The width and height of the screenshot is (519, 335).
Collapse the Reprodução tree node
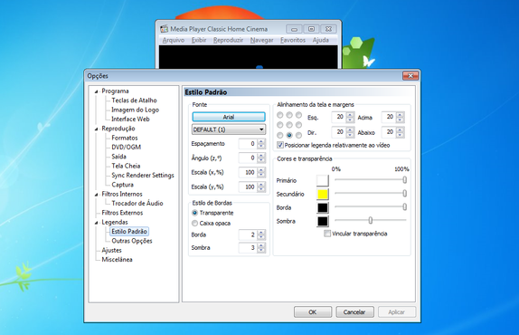click(97, 129)
